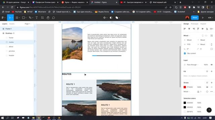Viewport: 215px width, 120px height.
Task: Click the Resize to fit icon
Action: pyautogui.click(x=212, y=36)
